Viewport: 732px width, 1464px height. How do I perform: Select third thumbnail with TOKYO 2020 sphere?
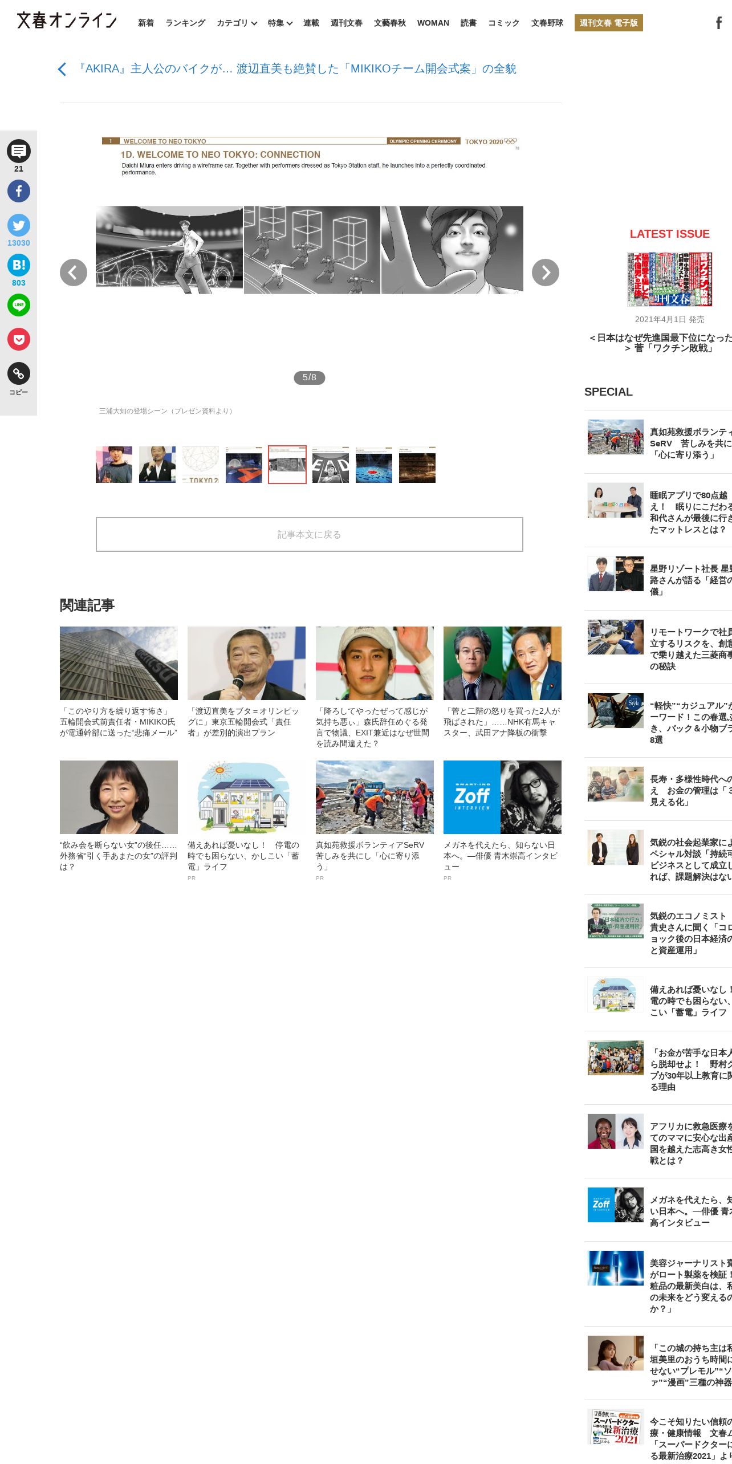point(201,465)
